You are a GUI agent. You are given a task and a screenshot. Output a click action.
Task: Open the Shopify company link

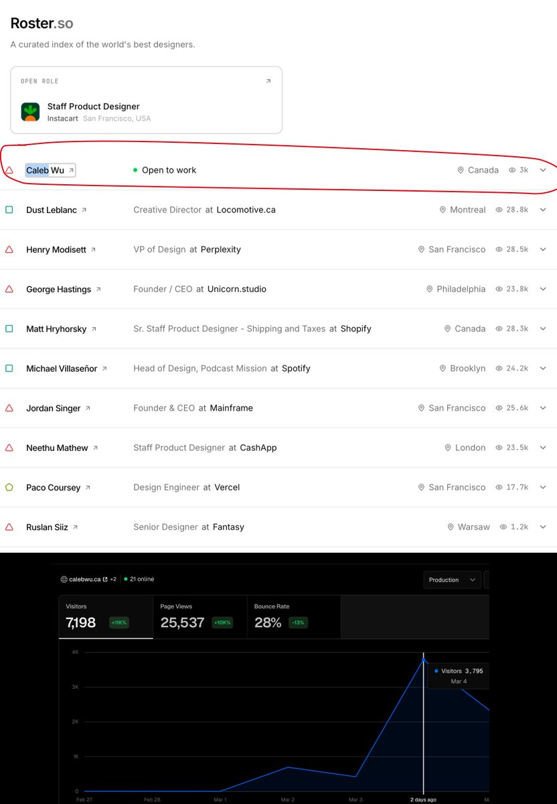[355, 328]
